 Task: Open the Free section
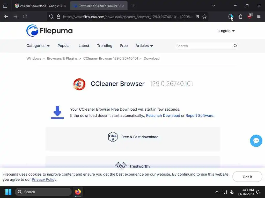pos(124,46)
